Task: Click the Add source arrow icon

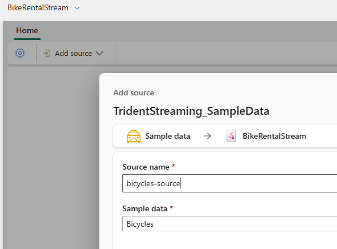Action: [47, 53]
